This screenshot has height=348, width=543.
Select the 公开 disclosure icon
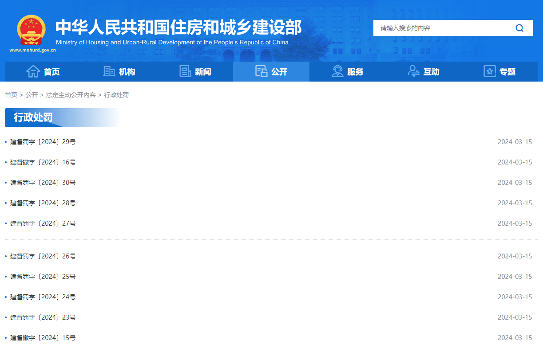(x=261, y=71)
